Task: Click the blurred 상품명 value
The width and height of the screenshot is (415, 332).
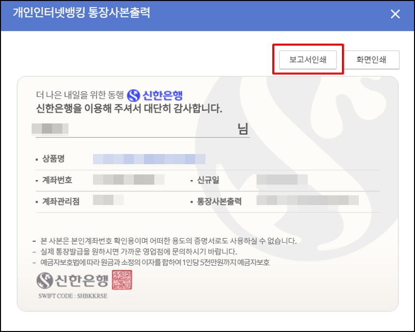Action: [x=149, y=159]
